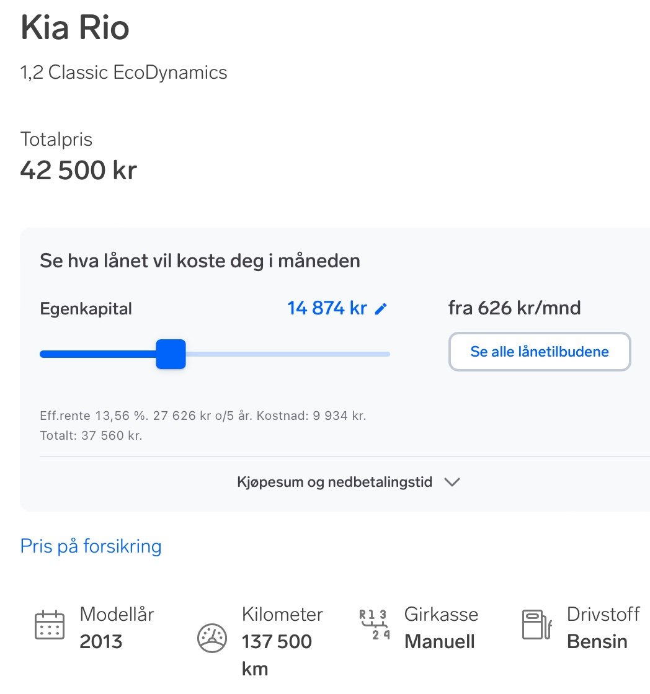Click the 137 500 km mileage value
Image resolution: width=650 pixels, height=694 pixels.
pos(277,655)
